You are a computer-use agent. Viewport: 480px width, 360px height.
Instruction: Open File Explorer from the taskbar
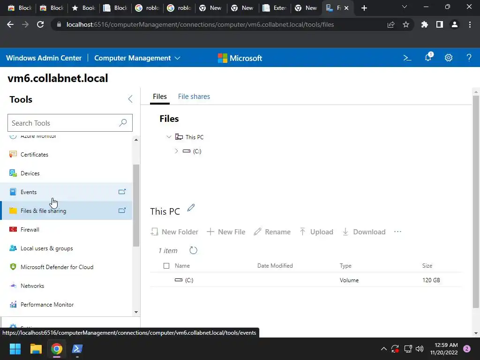click(36, 349)
